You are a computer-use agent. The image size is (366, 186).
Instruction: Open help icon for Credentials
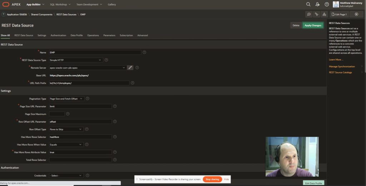[87, 175]
